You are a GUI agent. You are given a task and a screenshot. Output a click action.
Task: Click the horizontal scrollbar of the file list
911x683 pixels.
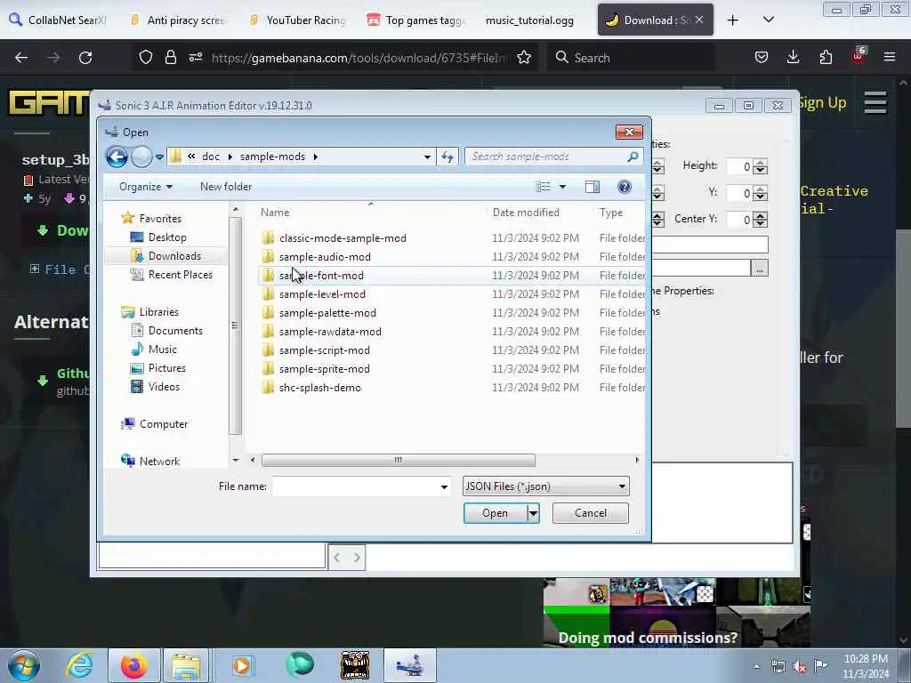point(398,460)
